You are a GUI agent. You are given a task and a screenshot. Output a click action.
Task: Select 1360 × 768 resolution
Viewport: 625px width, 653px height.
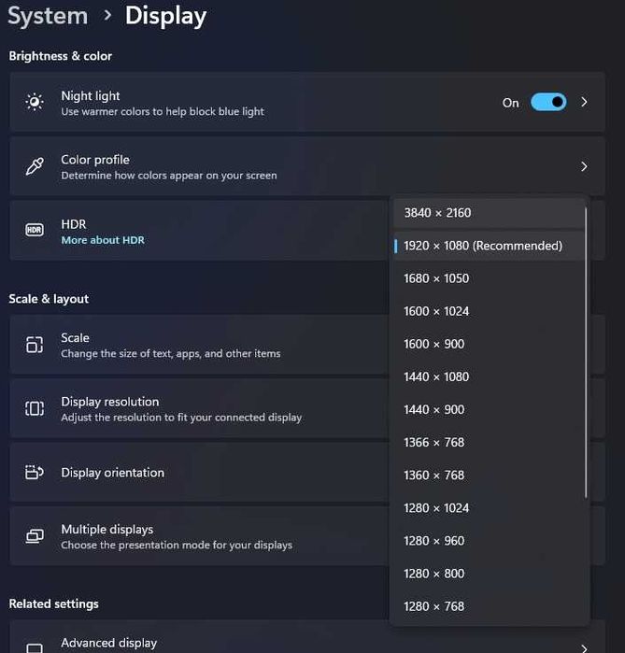tap(488, 476)
